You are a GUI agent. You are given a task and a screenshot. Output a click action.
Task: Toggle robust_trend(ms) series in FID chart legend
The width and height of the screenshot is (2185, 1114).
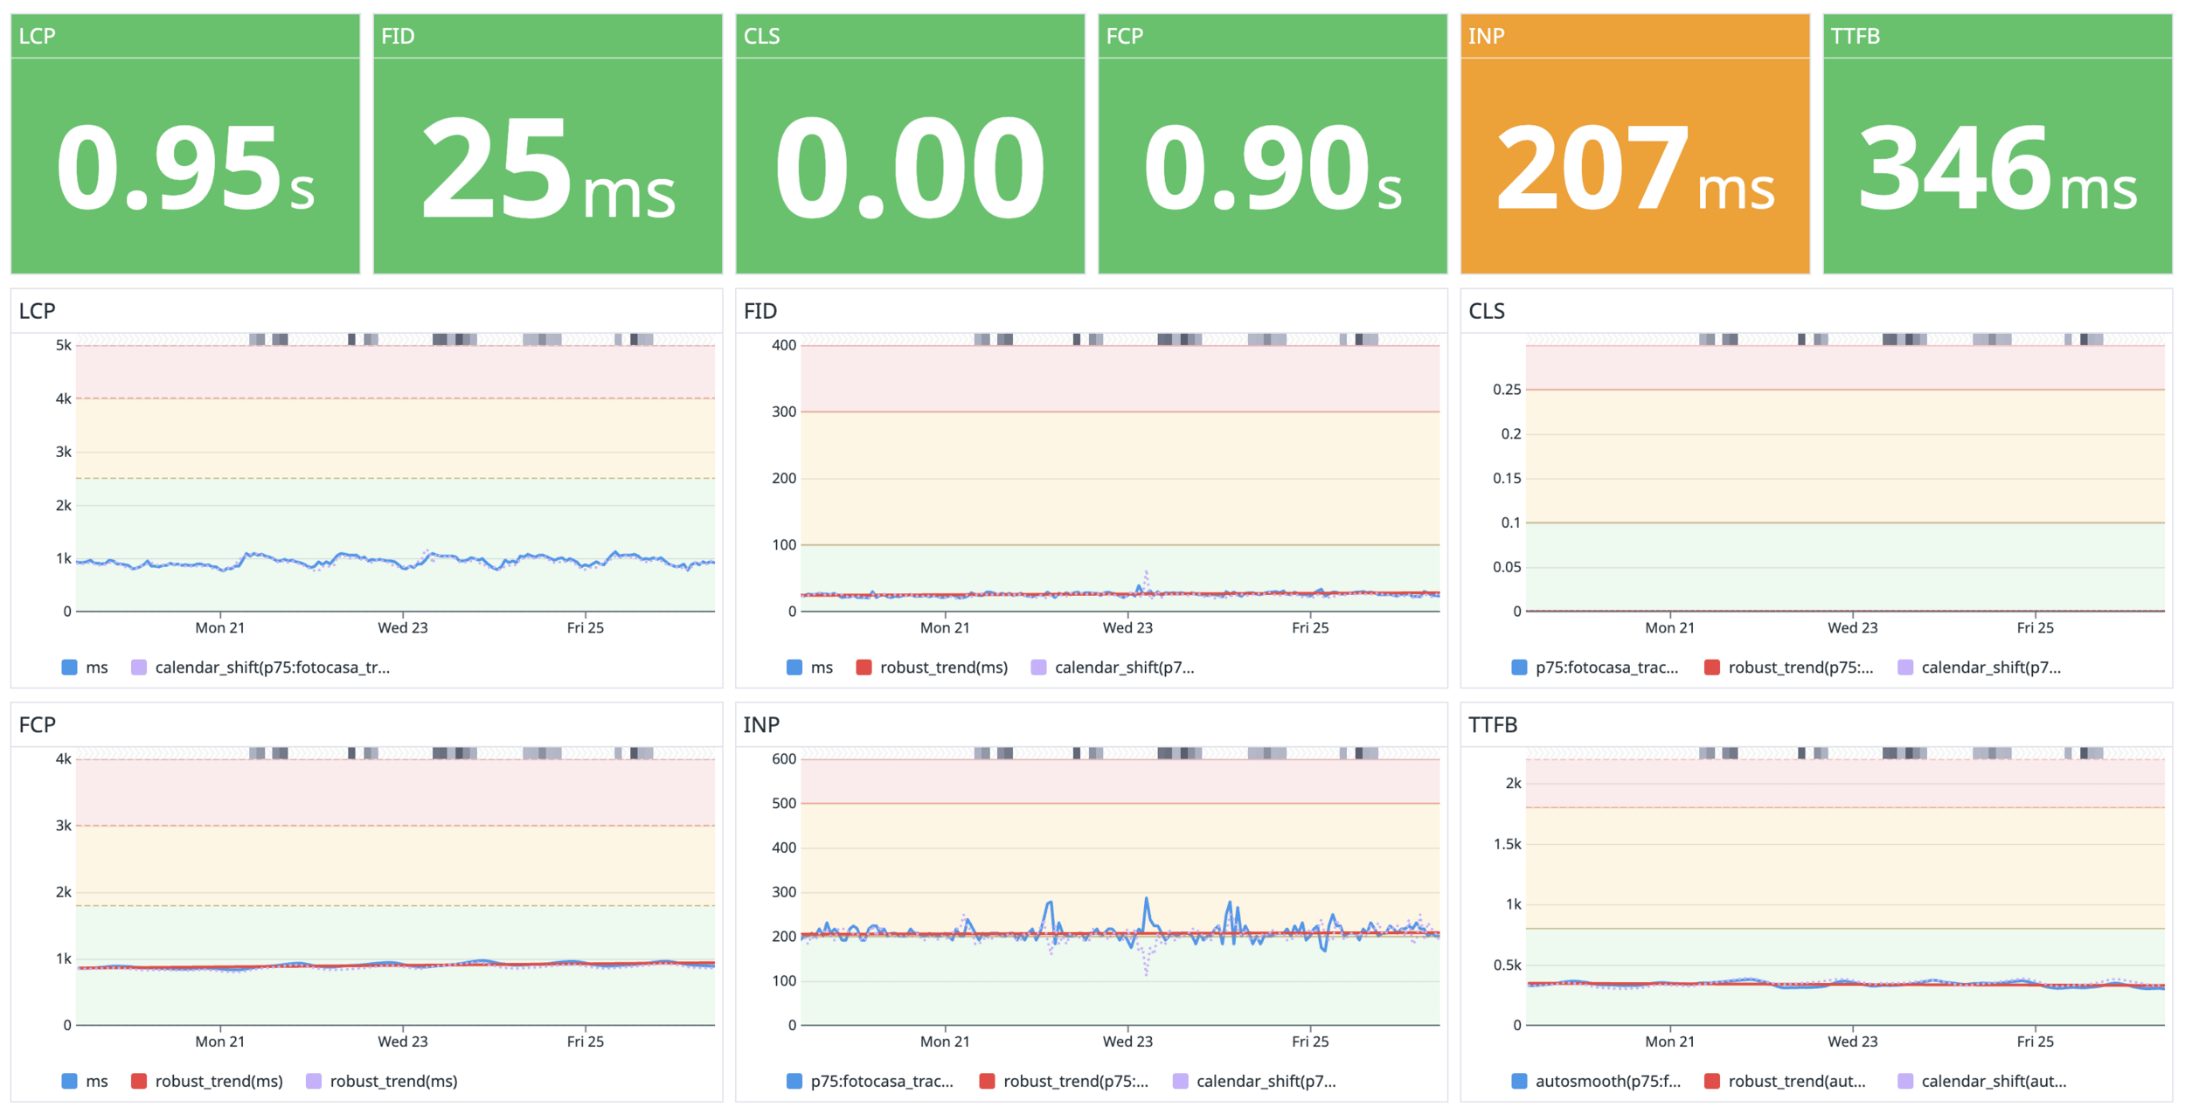[943, 668]
